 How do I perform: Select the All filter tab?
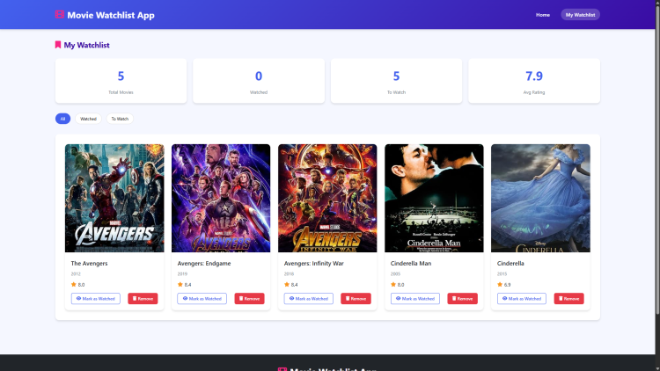tap(62, 119)
